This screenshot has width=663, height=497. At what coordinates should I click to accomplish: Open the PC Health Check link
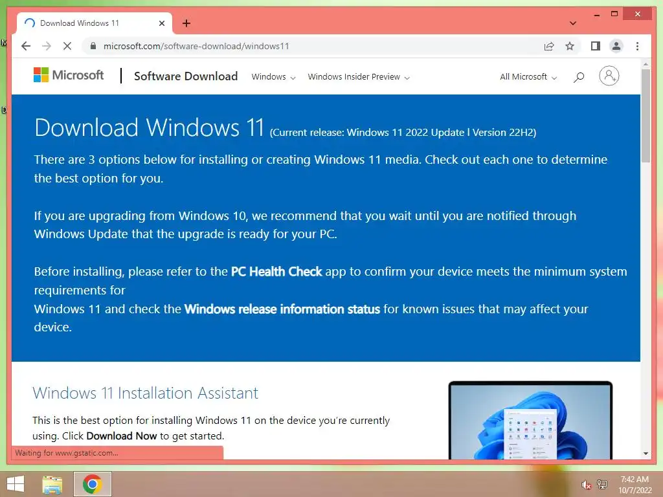276,271
